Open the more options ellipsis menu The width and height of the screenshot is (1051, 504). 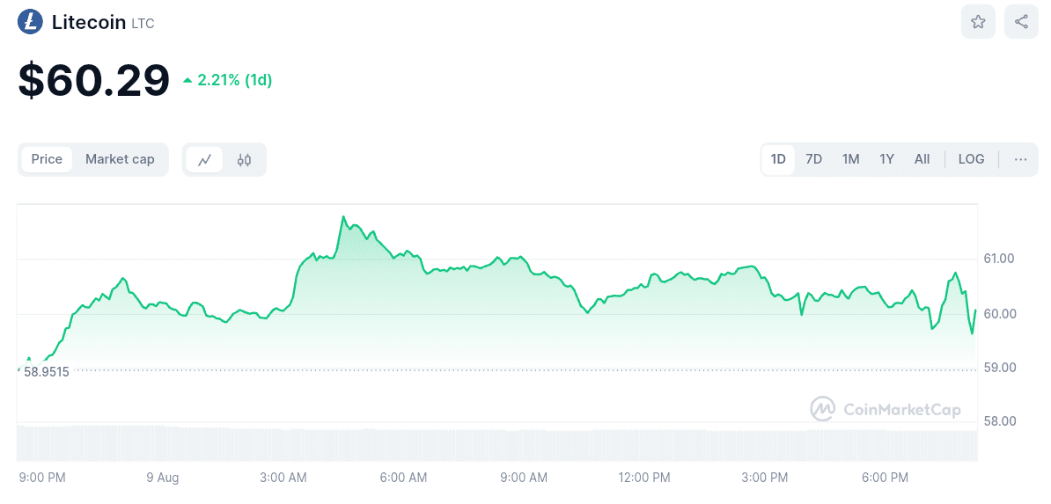tap(1020, 159)
